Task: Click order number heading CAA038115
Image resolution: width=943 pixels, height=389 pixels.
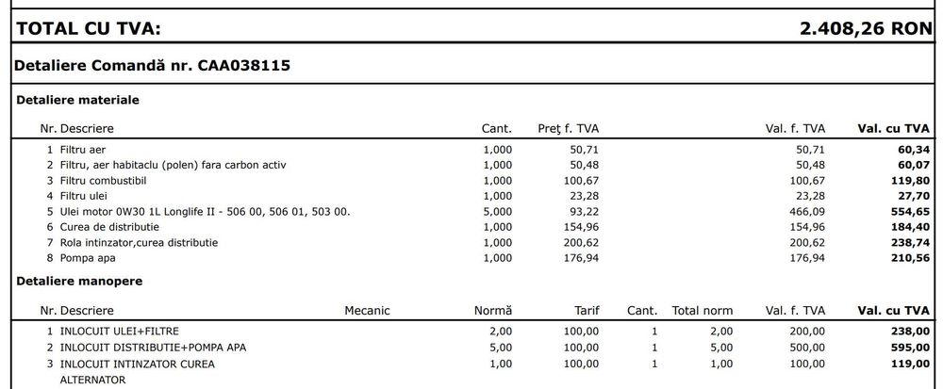Action: pos(153,66)
